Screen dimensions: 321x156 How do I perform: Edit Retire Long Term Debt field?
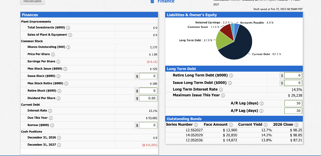(293, 76)
